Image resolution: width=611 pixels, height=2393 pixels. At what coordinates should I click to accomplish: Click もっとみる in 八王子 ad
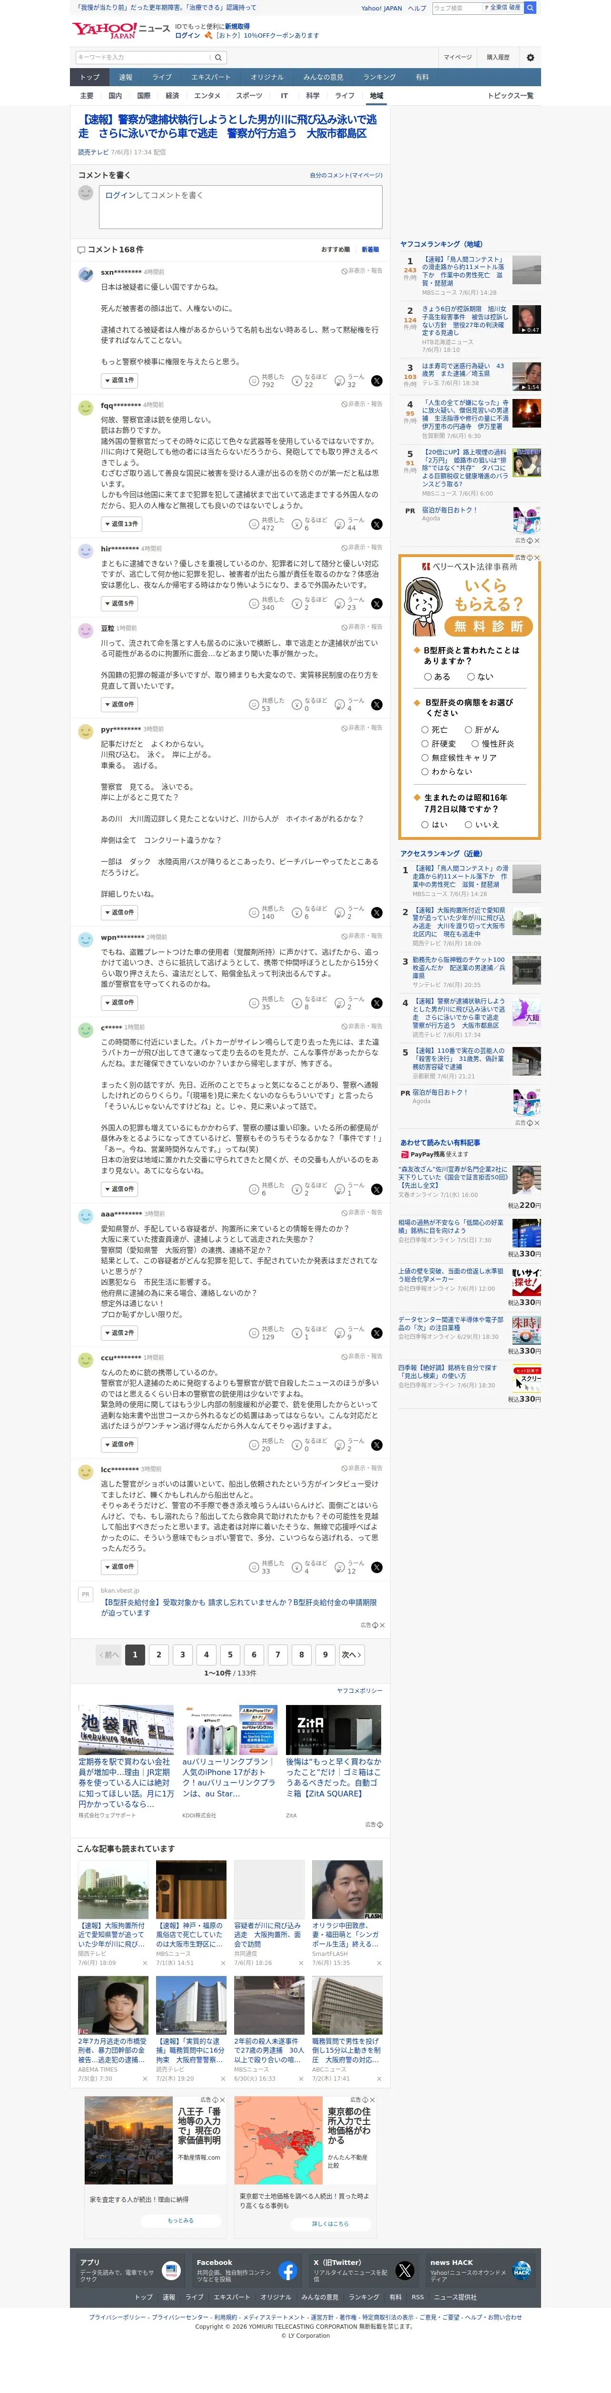pos(180,2220)
